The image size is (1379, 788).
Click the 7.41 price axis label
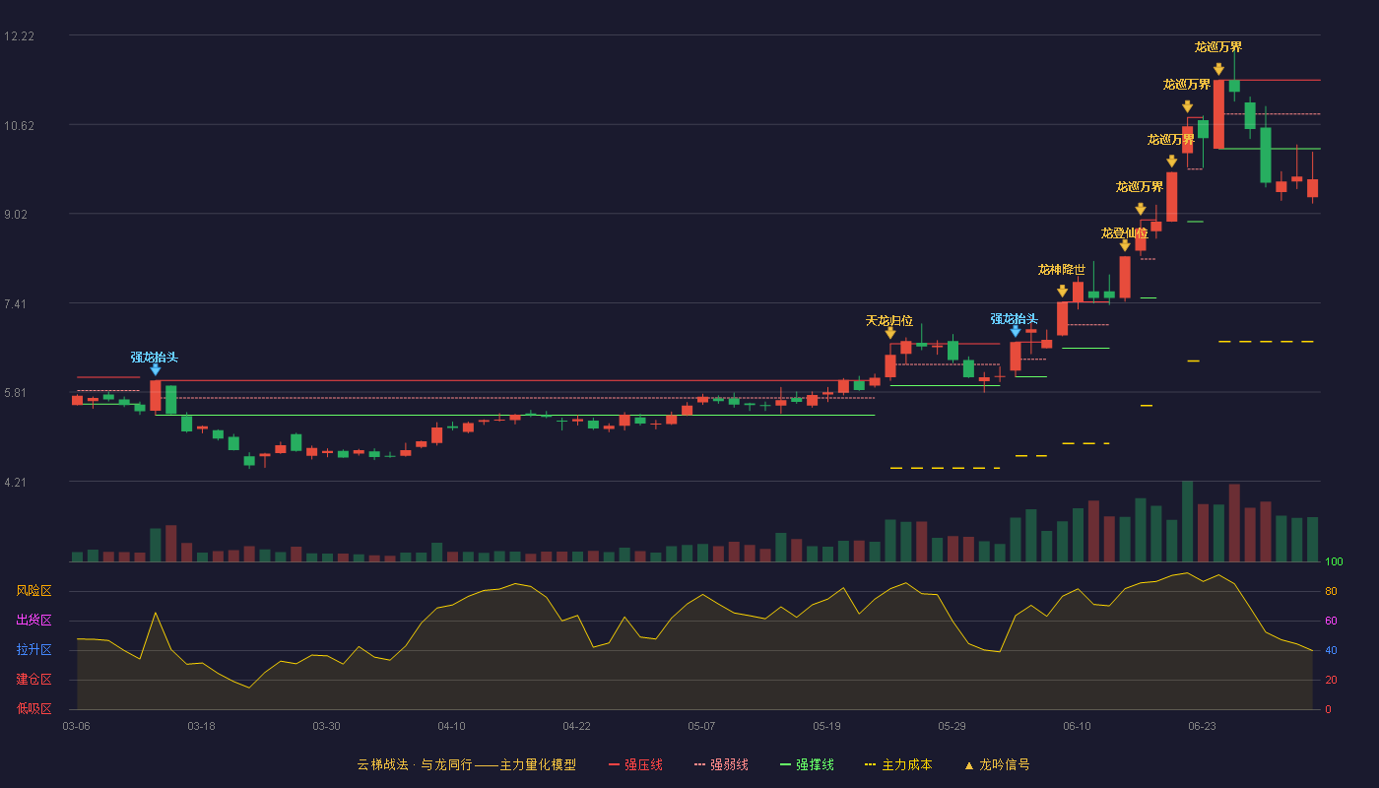point(19,303)
